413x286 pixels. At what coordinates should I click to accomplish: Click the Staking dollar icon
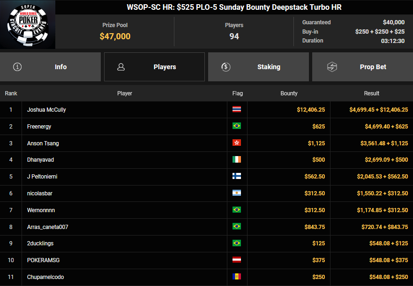(x=226, y=67)
